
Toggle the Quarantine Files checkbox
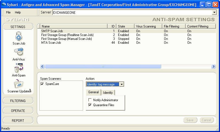[90, 105]
